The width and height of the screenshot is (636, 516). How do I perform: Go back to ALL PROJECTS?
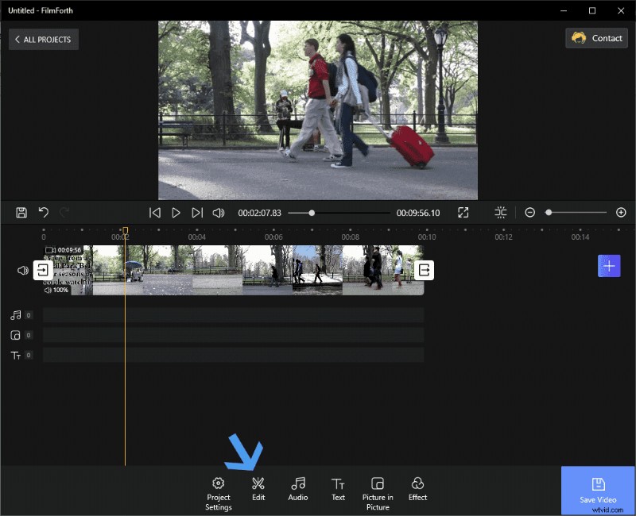(x=43, y=38)
